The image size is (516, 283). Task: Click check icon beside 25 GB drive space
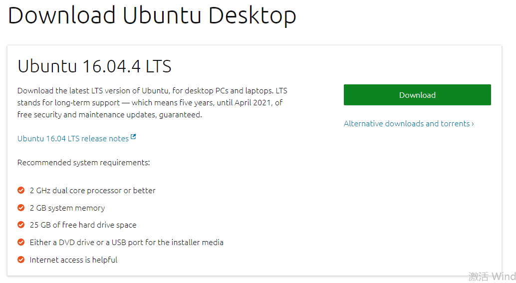pos(21,225)
